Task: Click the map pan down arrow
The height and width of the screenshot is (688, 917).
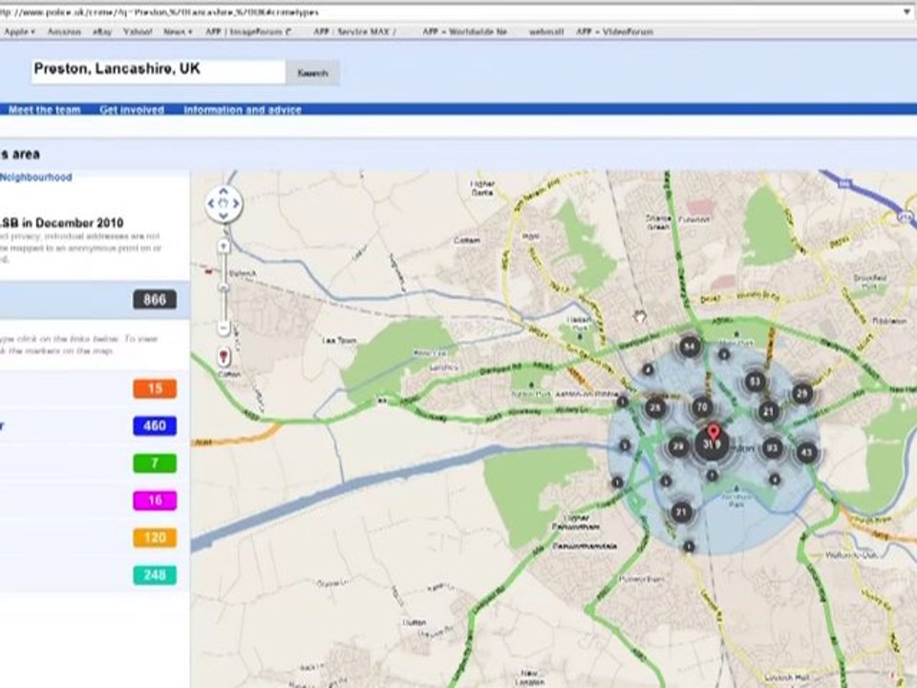Action: (x=224, y=216)
